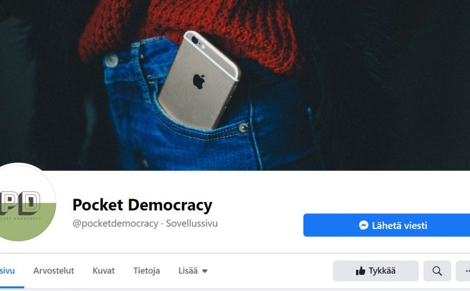The width and height of the screenshot is (470, 291).
Task: Click the Sovellussivu category link
Action: tap(192, 224)
